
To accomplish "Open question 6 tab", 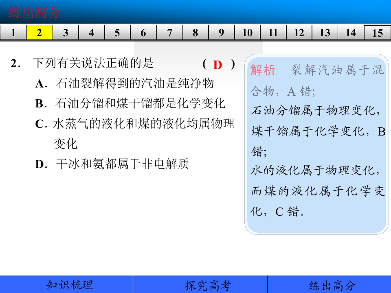I will (x=143, y=33).
